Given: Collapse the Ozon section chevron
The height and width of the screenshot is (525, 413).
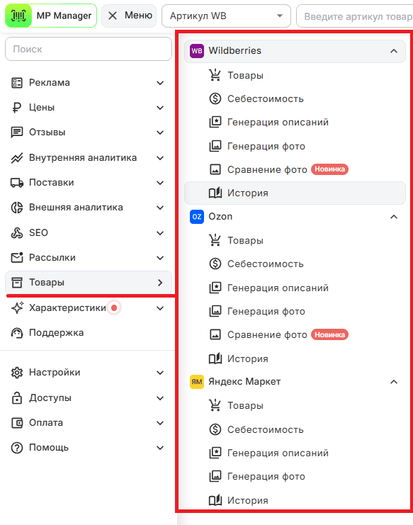Looking at the screenshot, I should point(394,217).
